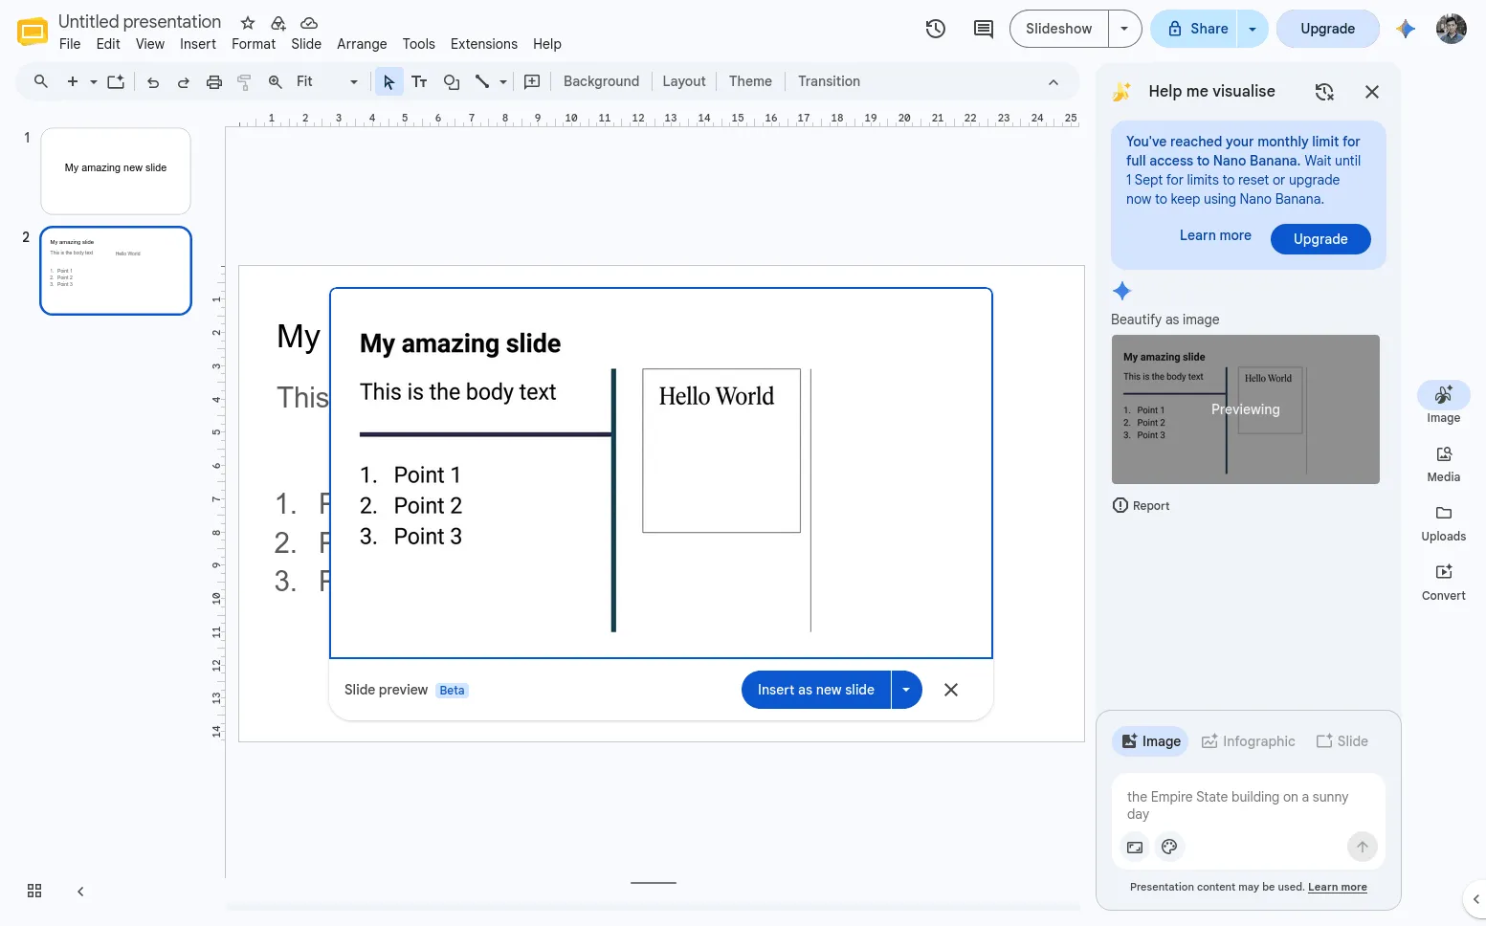The image size is (1486, 926).
Task: Open the comments icon
Action: (x=984, y=29)
